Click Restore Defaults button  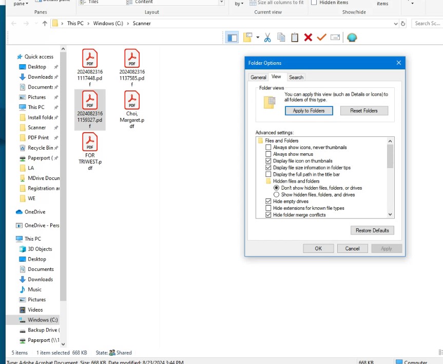(x=372, y=230)
